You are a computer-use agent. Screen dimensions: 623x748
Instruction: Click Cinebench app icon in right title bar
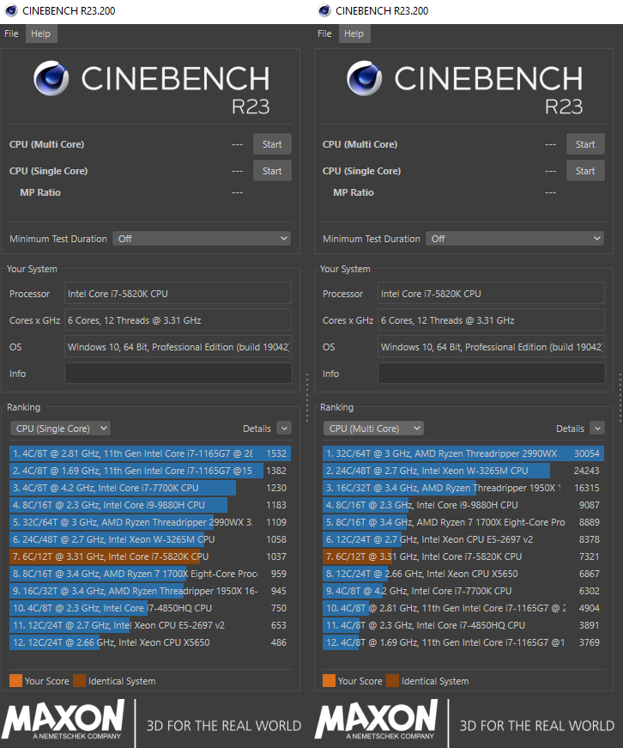coord(324,10)
